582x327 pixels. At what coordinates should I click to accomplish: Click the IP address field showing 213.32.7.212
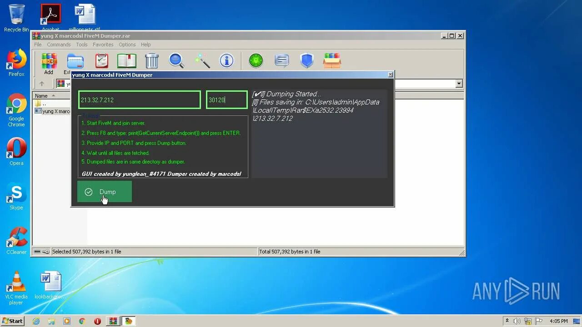tap(139, 100)
